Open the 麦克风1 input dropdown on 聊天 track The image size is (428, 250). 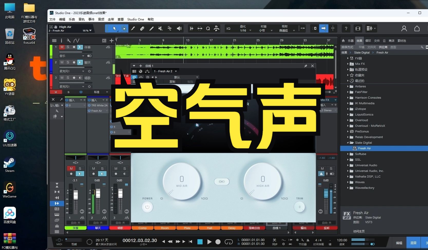pos(72,71)
